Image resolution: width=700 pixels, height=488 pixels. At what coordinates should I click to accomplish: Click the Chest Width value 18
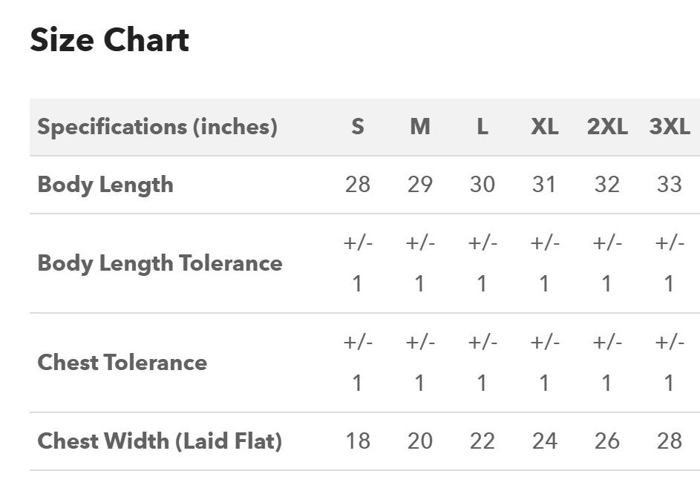click(358, 441)
